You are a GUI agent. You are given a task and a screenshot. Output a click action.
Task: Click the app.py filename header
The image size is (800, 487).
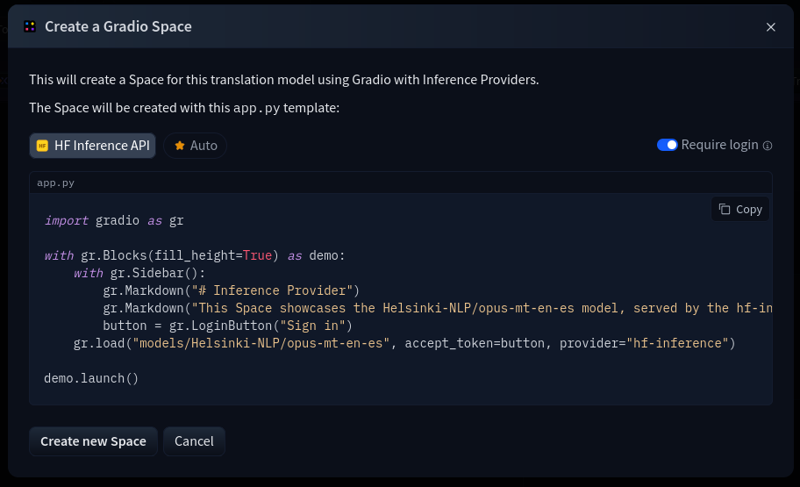click(55, 183)
